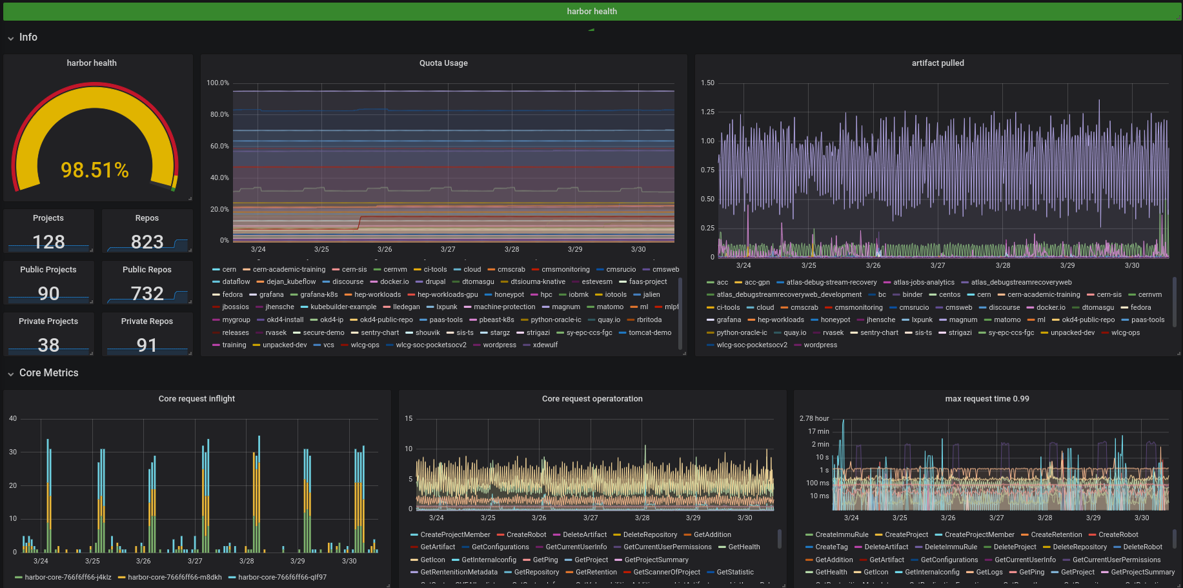Click the CreateProjectMember color icon in Core request operatoration

(x=414, y=535)
